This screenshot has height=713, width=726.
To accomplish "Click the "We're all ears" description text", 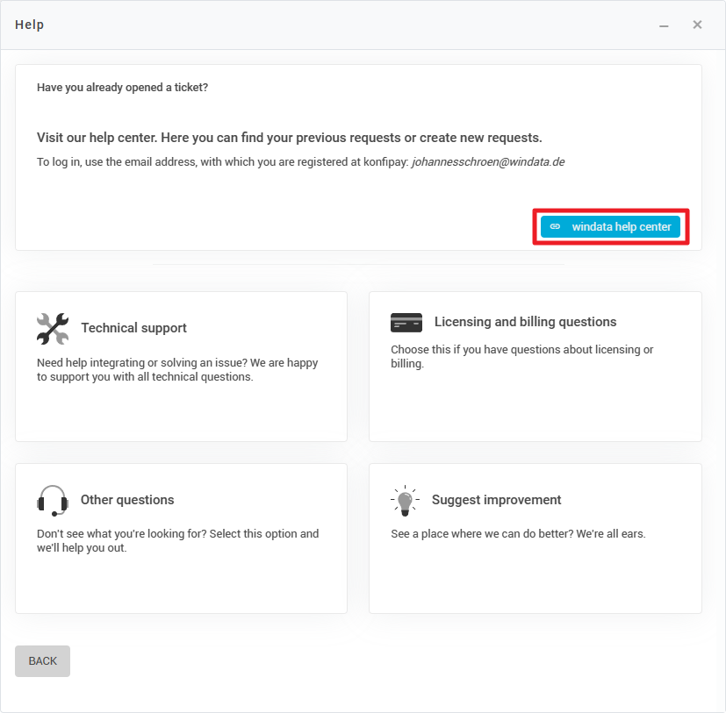I will click(518, 533).
